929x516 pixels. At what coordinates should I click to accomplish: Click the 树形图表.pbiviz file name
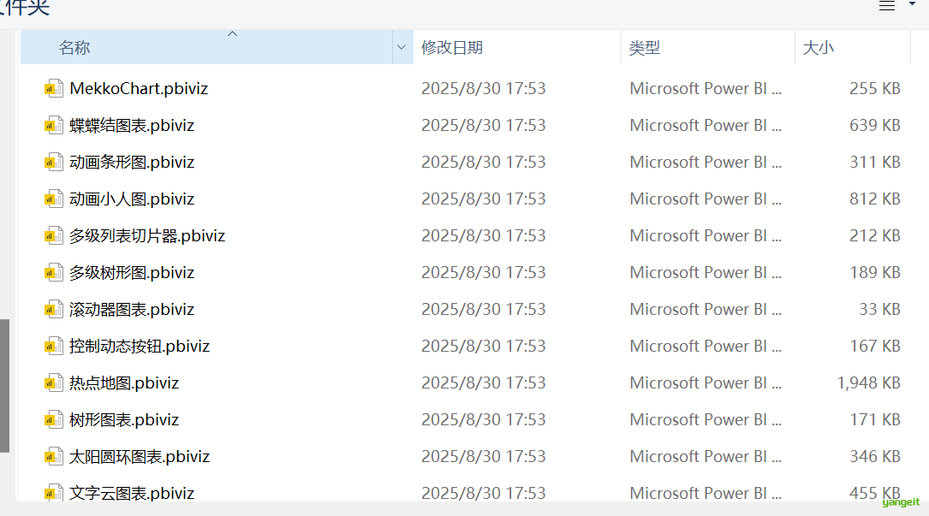tap(124, 419)
